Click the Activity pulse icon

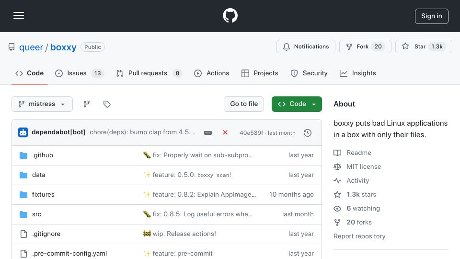pos(337,181)
